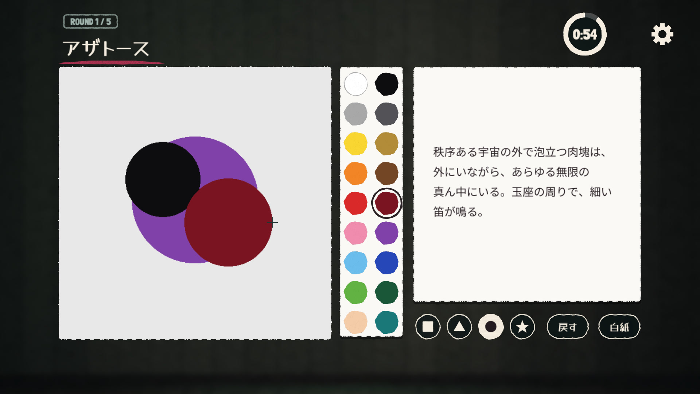
Task: Click the 戻す undo button
Action: tap(568, 327)
